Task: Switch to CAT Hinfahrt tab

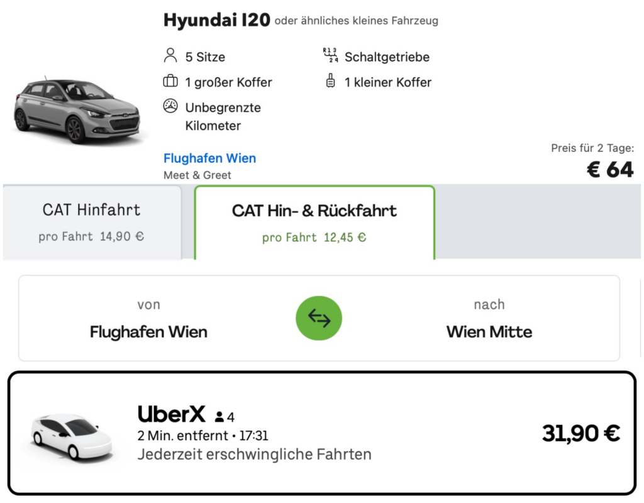Action: (x=92, y=221)
